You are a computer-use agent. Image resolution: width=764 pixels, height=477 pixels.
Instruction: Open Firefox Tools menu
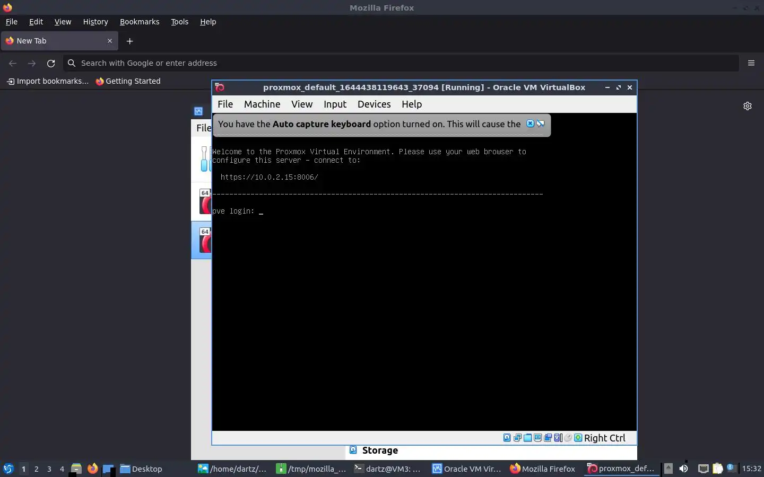coord(179,22)
